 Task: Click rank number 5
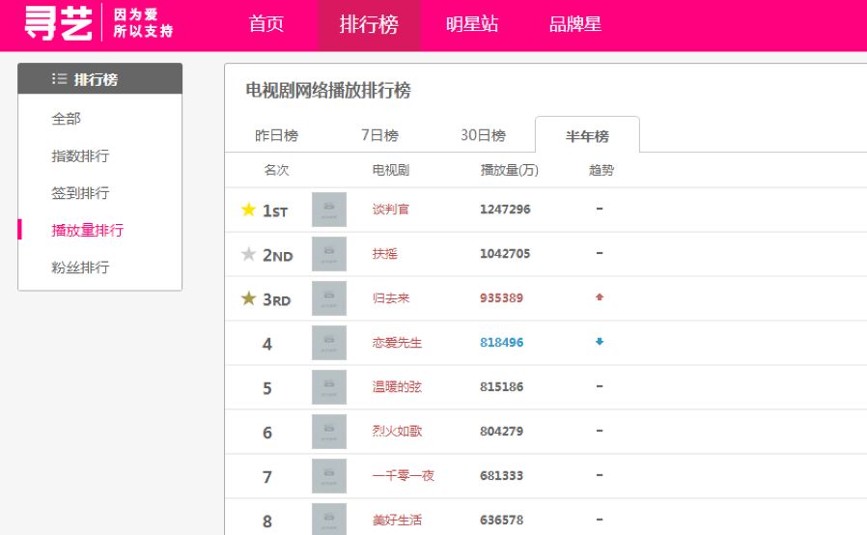coord(267,388)
